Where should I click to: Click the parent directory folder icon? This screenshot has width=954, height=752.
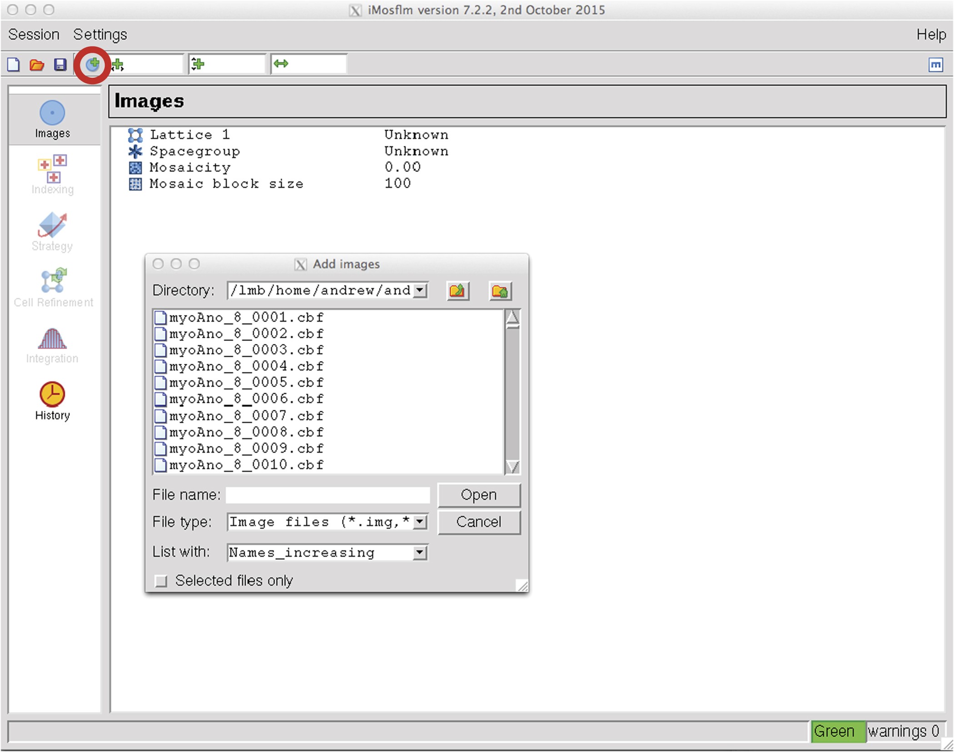click(x=457, y=291)
